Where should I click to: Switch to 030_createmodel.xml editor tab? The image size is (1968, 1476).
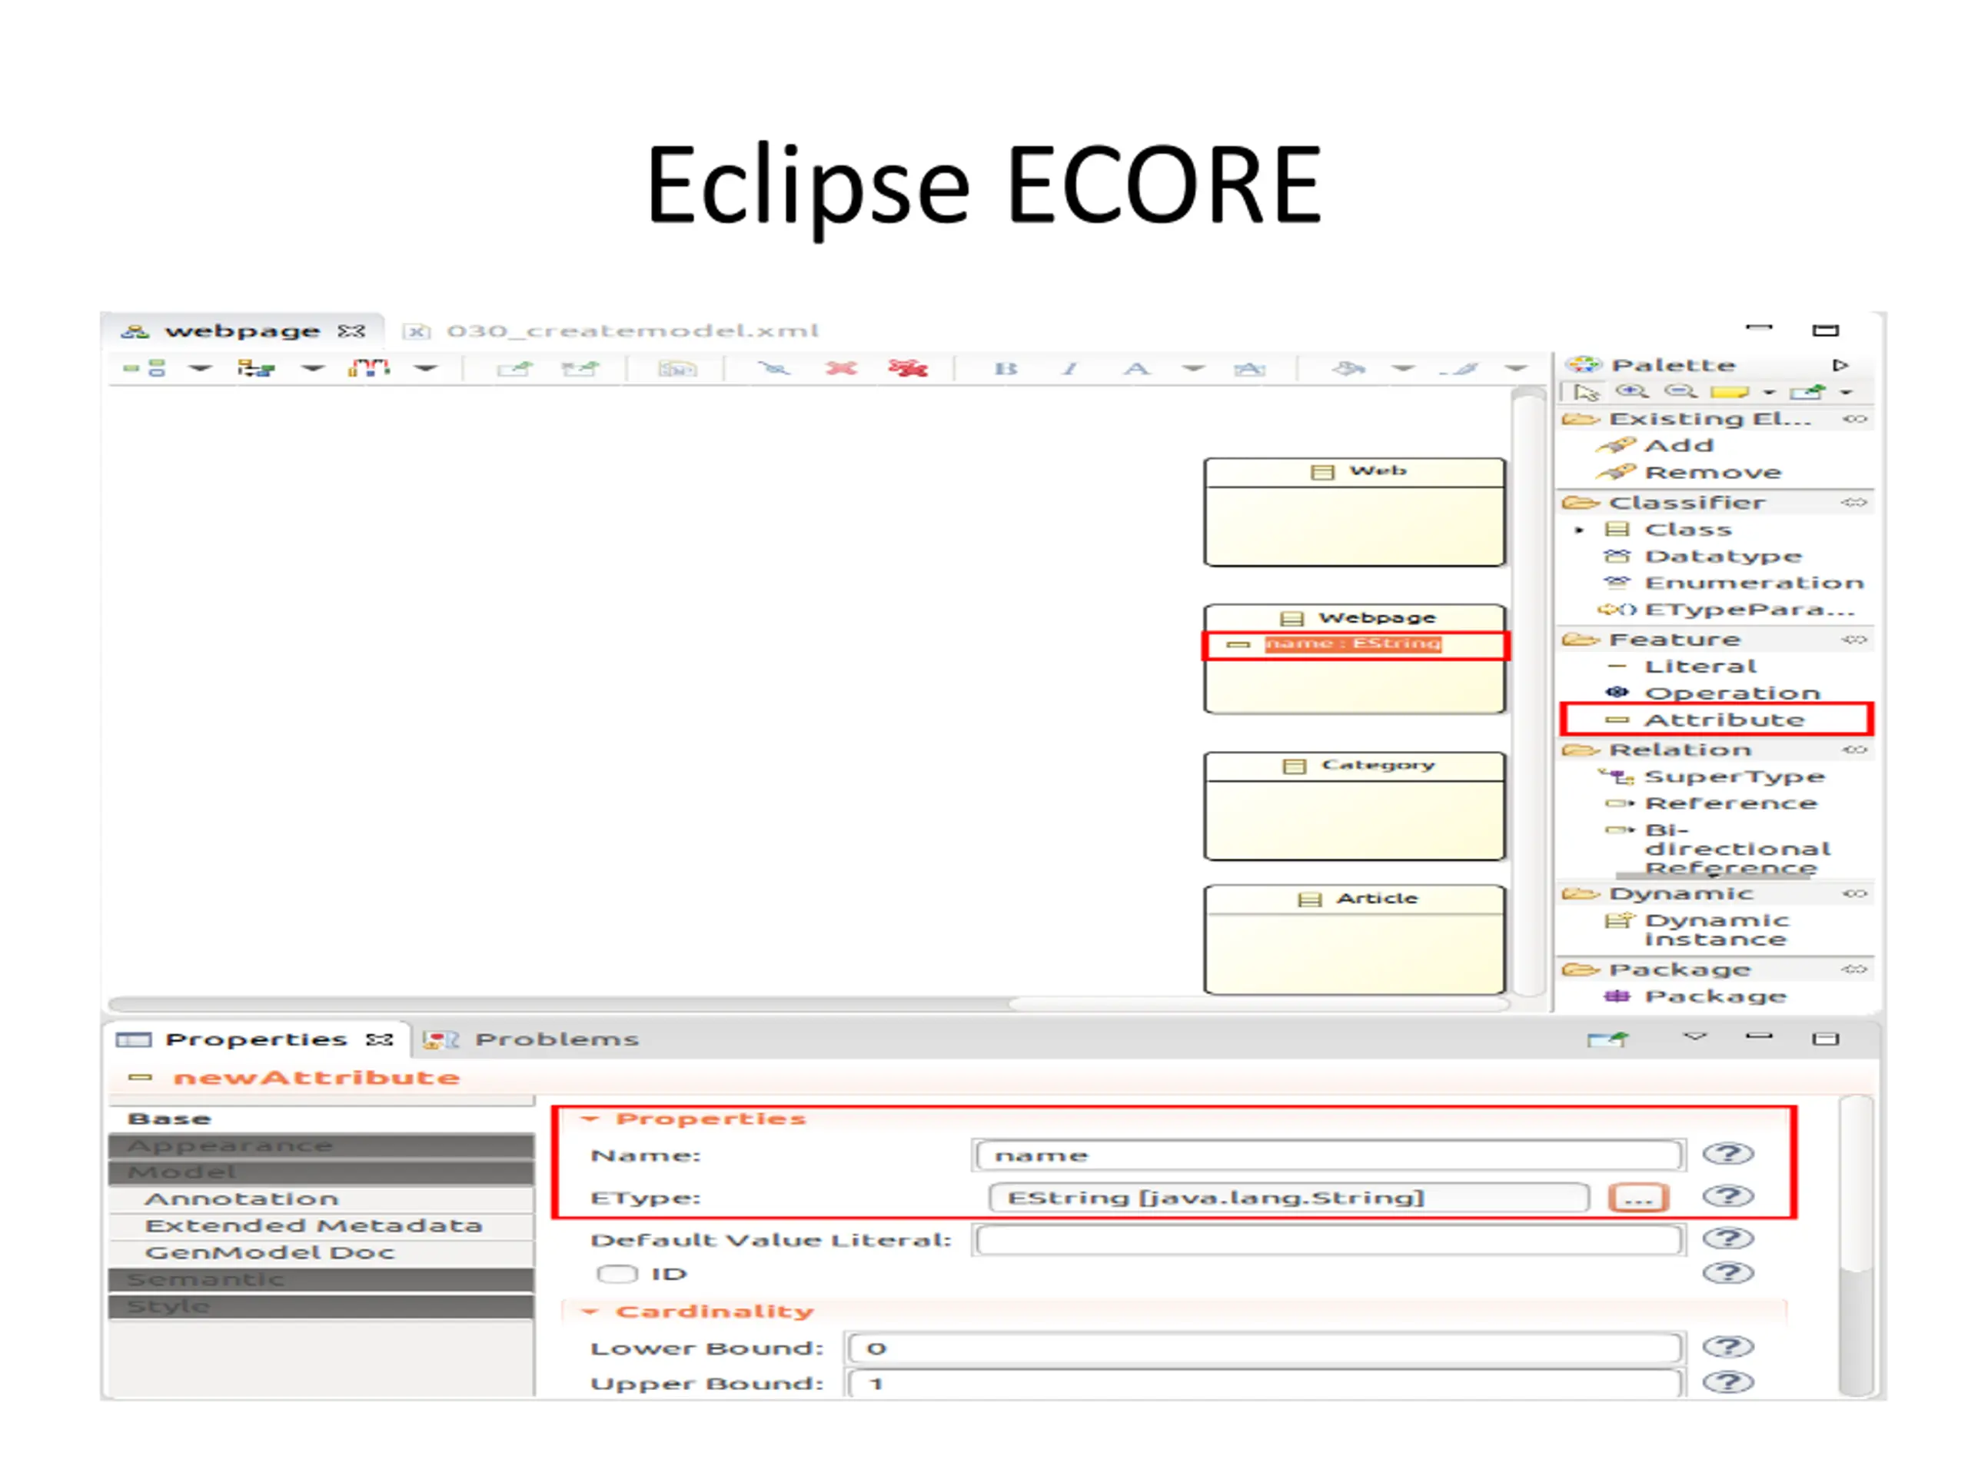pyautogui.click(x=611, y=331)
